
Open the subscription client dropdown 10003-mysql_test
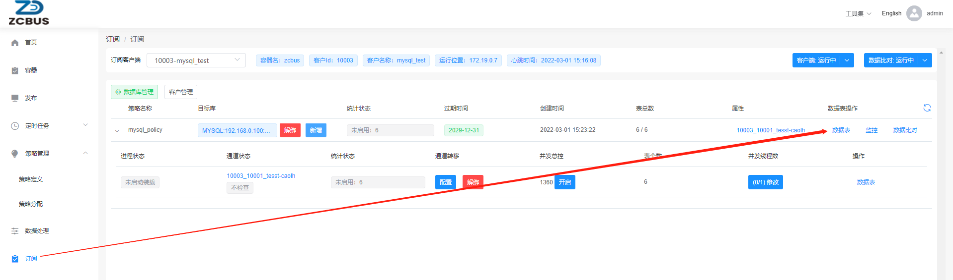point(196,60)
